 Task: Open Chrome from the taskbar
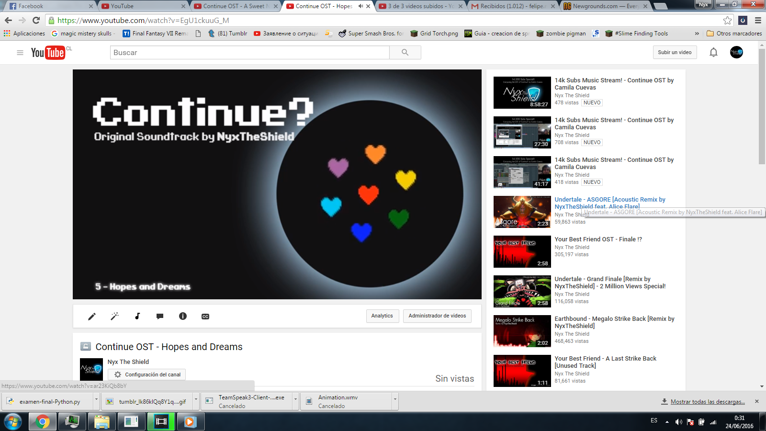pyautogui.click(x=42, y=422)
